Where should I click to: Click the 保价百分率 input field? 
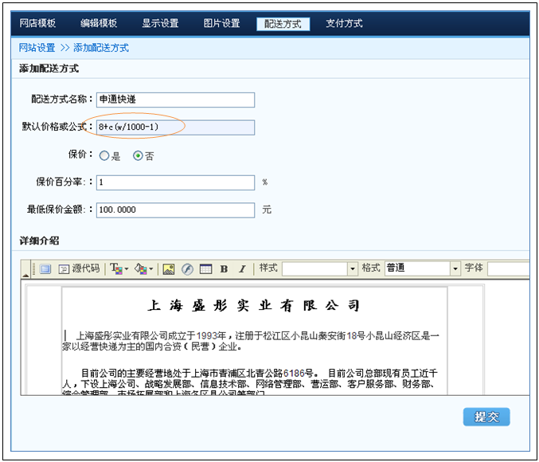175,182
